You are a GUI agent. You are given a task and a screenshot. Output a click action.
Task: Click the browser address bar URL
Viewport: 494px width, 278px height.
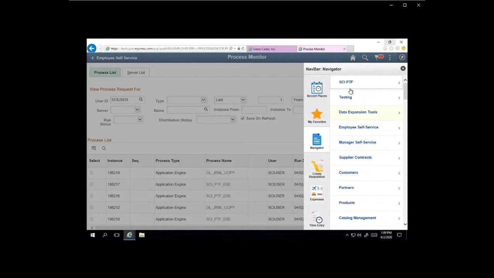(169, 49)
